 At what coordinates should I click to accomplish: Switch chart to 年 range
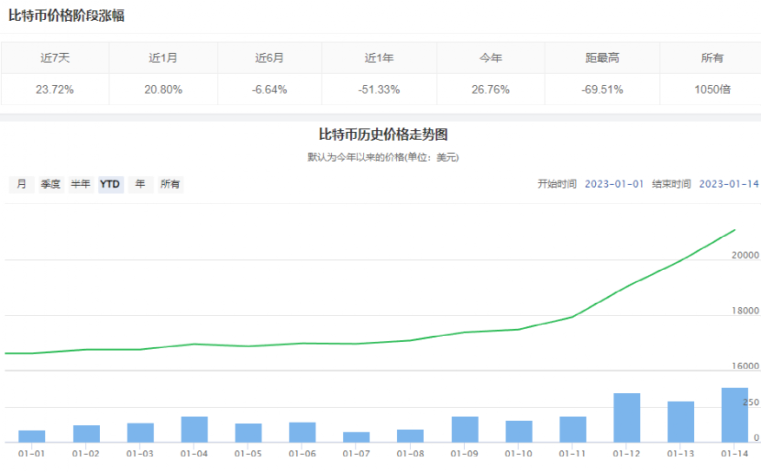(140, 184)
